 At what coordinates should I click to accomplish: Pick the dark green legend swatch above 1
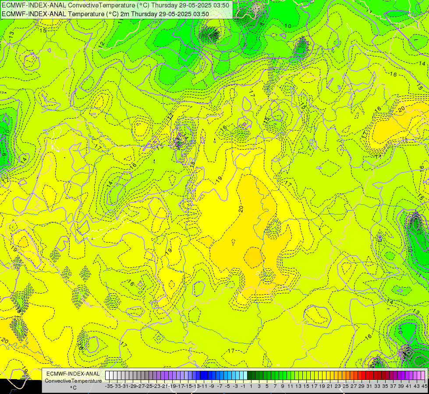(249, 376)
